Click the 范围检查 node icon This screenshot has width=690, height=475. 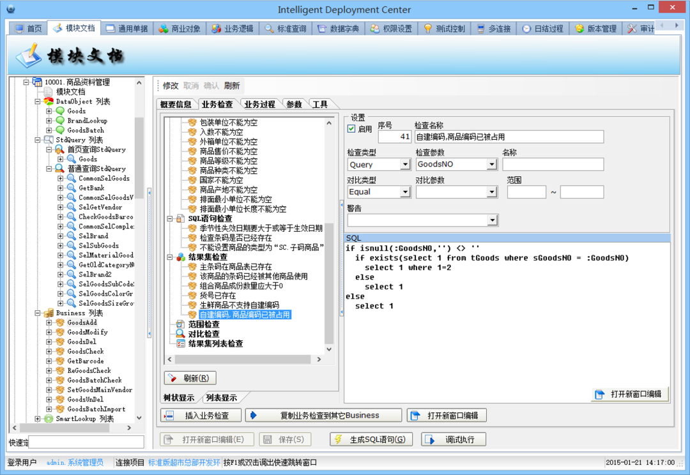(x=180, y=324)
